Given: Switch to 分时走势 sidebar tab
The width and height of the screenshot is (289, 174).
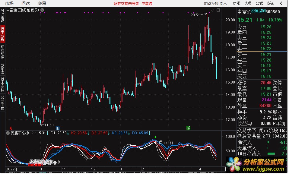Looking at the screenshot, I should click(3, 16).
